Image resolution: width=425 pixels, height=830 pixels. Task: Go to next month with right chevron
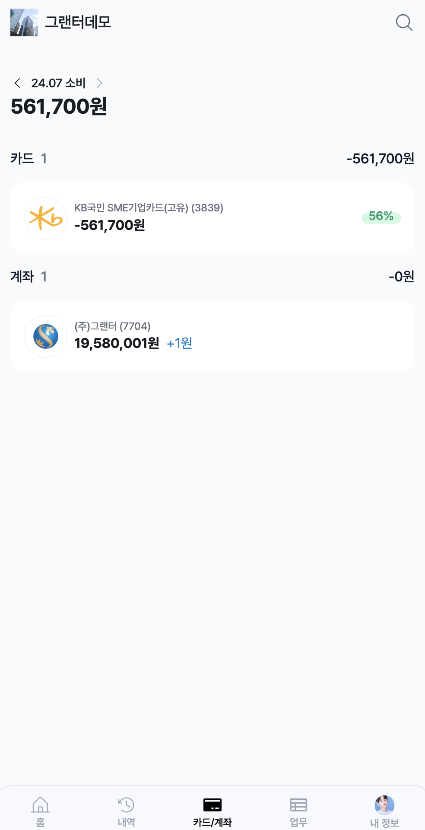tap(99, 83)
